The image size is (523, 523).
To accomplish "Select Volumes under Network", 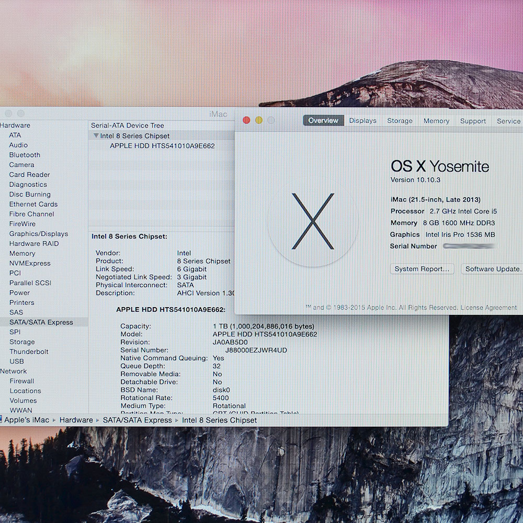I will (23, 401).
